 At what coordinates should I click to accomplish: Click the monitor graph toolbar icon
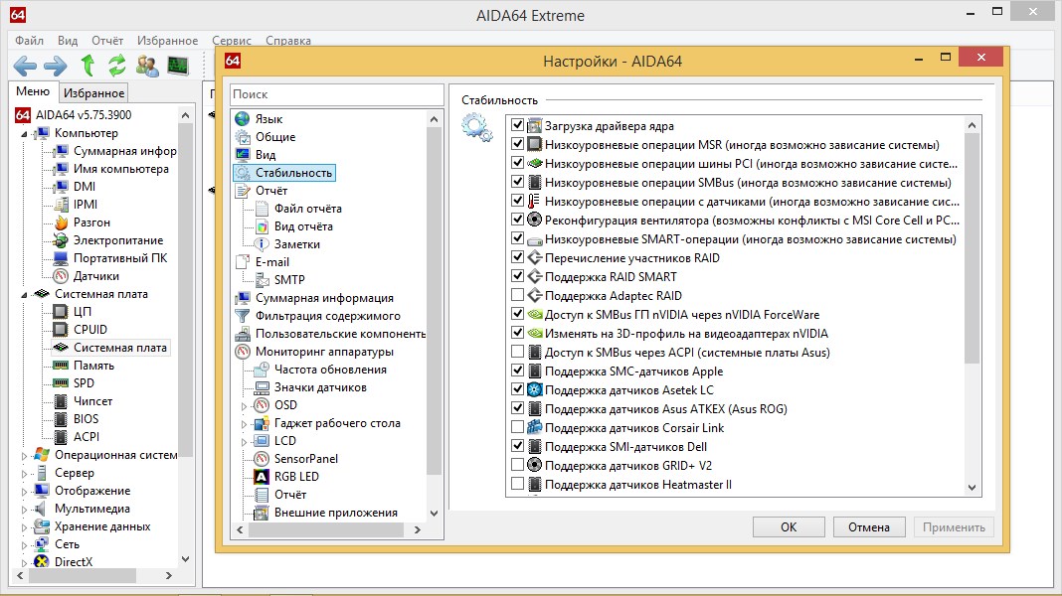[178, 67]
